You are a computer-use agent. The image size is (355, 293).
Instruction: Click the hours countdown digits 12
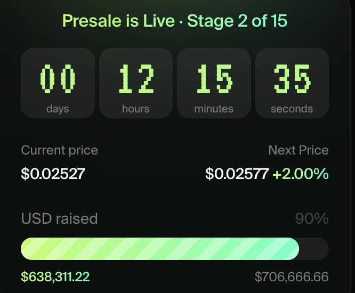[136, 78]
